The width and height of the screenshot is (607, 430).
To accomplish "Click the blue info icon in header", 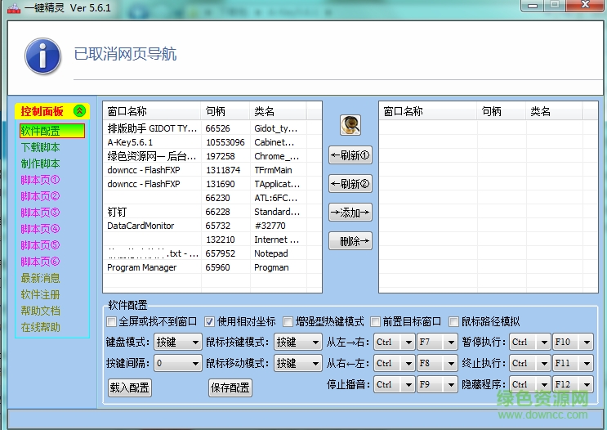I will (42, 56).
